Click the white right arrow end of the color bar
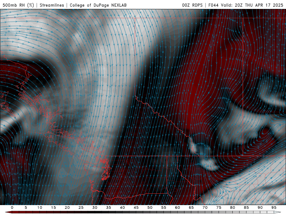Viewport: 286px width, 214px height. (x=277, y=212)
